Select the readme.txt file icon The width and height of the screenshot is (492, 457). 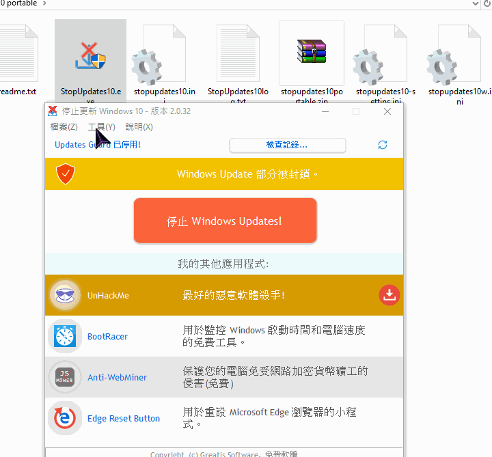point(18,53)
